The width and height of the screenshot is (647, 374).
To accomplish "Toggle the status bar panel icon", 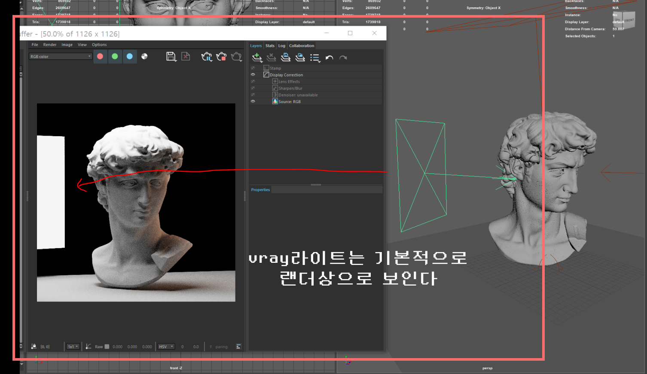I will (x=239, y=347).
